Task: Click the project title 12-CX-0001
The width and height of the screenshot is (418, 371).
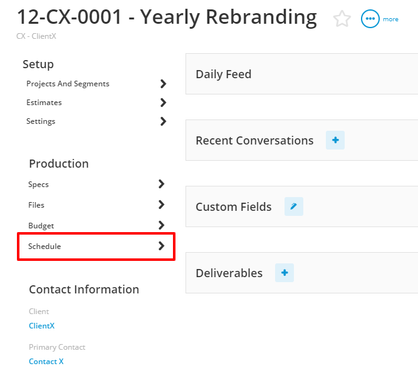Action: (x=167, y=18)
